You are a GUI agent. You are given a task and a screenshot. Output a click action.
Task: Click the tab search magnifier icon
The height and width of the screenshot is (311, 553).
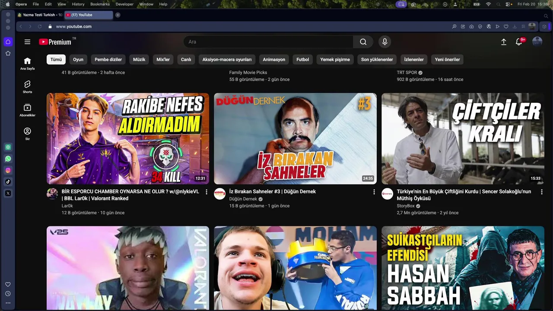[546, 16]
